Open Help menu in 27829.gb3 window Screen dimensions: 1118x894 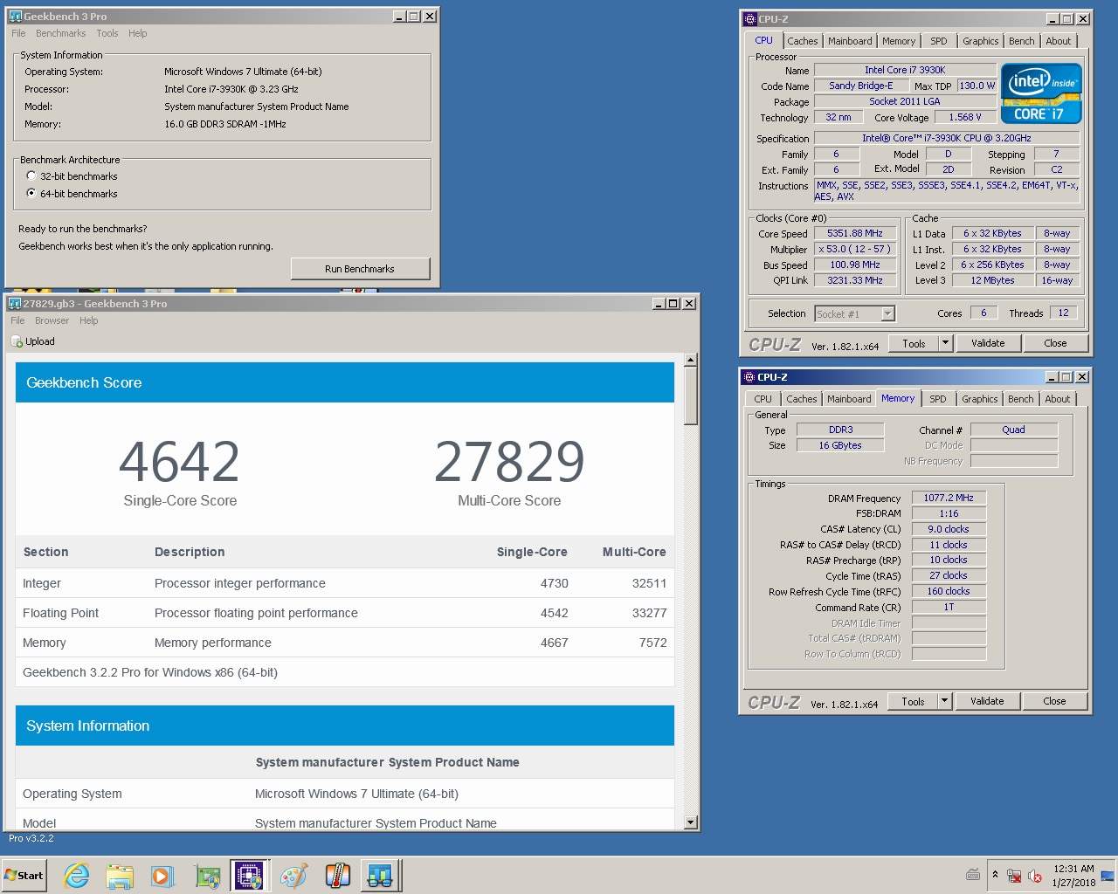89,320
